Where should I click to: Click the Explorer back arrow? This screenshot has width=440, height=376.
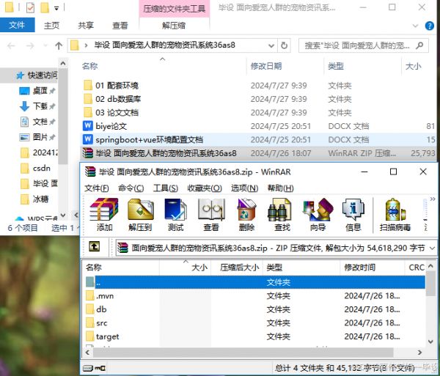tap(11, 45)
